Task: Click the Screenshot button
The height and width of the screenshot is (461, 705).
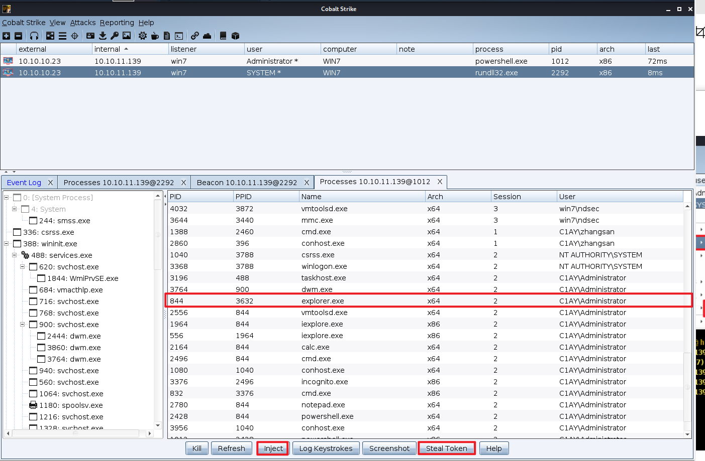Action: [x=389, y=448]
